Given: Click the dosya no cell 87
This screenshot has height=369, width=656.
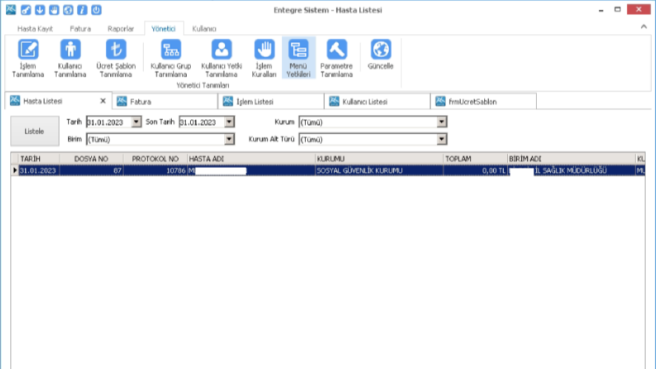Looking at the screenshot, I should pyautogui.click(x=91, y=170).
